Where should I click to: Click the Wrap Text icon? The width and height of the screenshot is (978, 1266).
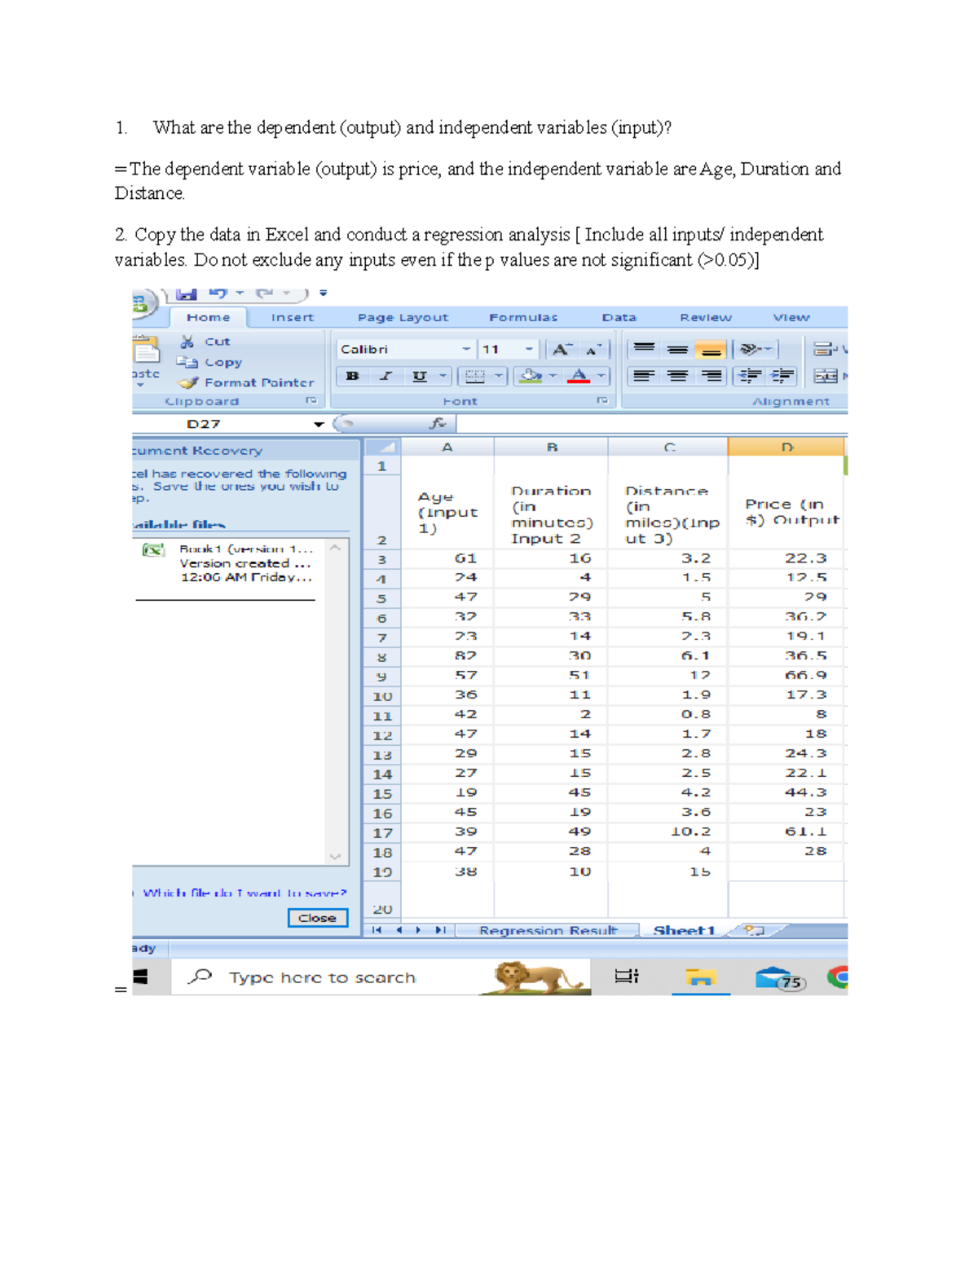coord(825,349)
